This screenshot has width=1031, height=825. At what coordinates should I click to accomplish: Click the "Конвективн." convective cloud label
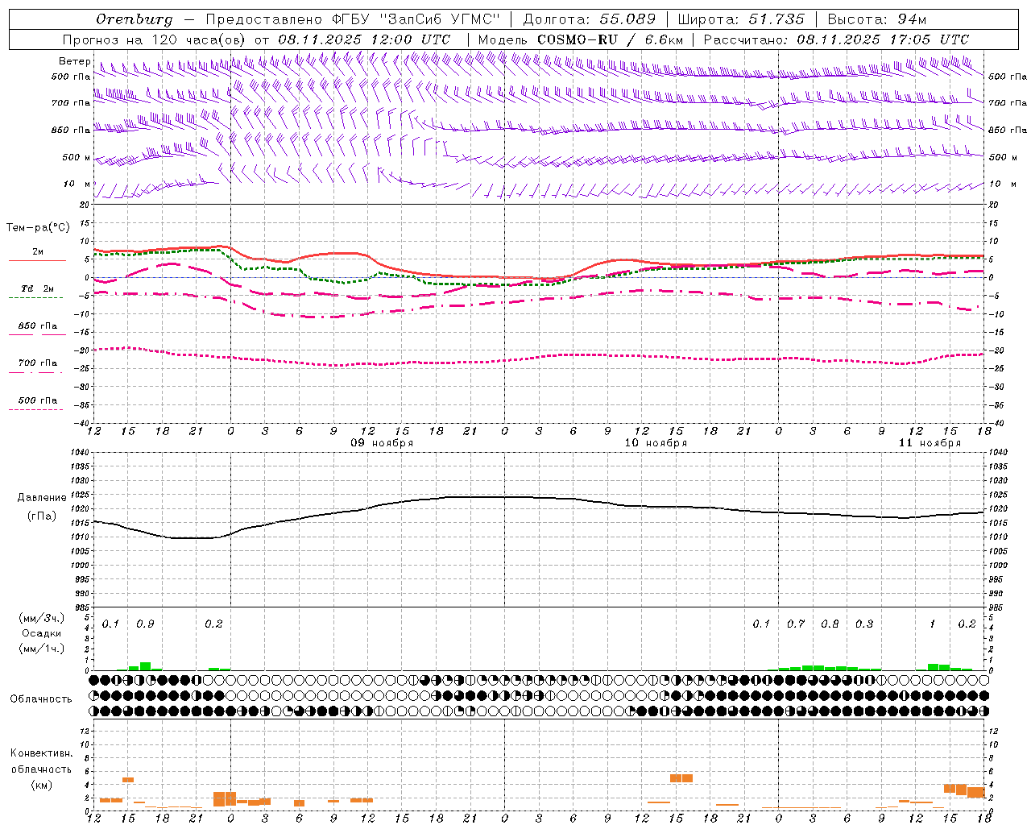(x=42, y=753)
